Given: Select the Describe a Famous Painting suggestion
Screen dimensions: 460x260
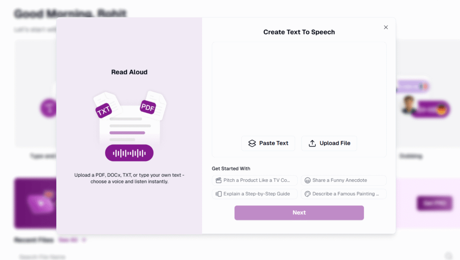Looking at the screenshot, I should (x=344, y=194).
